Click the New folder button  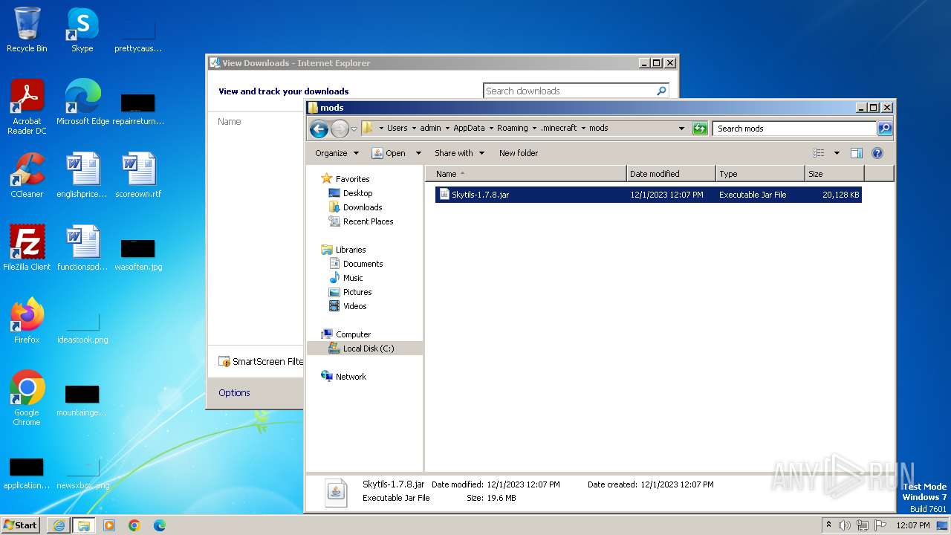[519, 153]
